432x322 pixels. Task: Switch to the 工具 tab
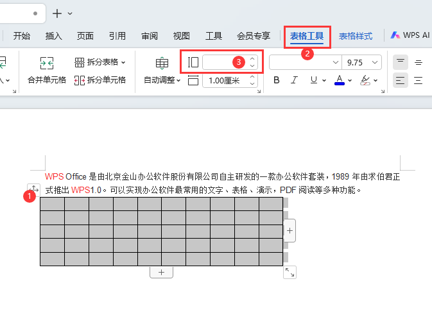tap(214, 36)
